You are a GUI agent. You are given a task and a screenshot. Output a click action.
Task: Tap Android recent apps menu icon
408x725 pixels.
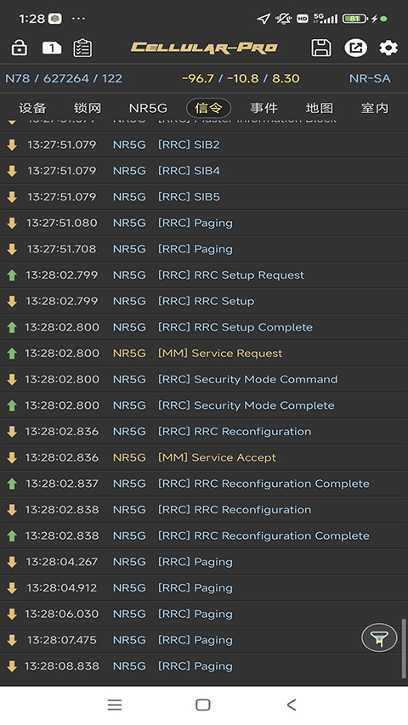coord(115,705)
